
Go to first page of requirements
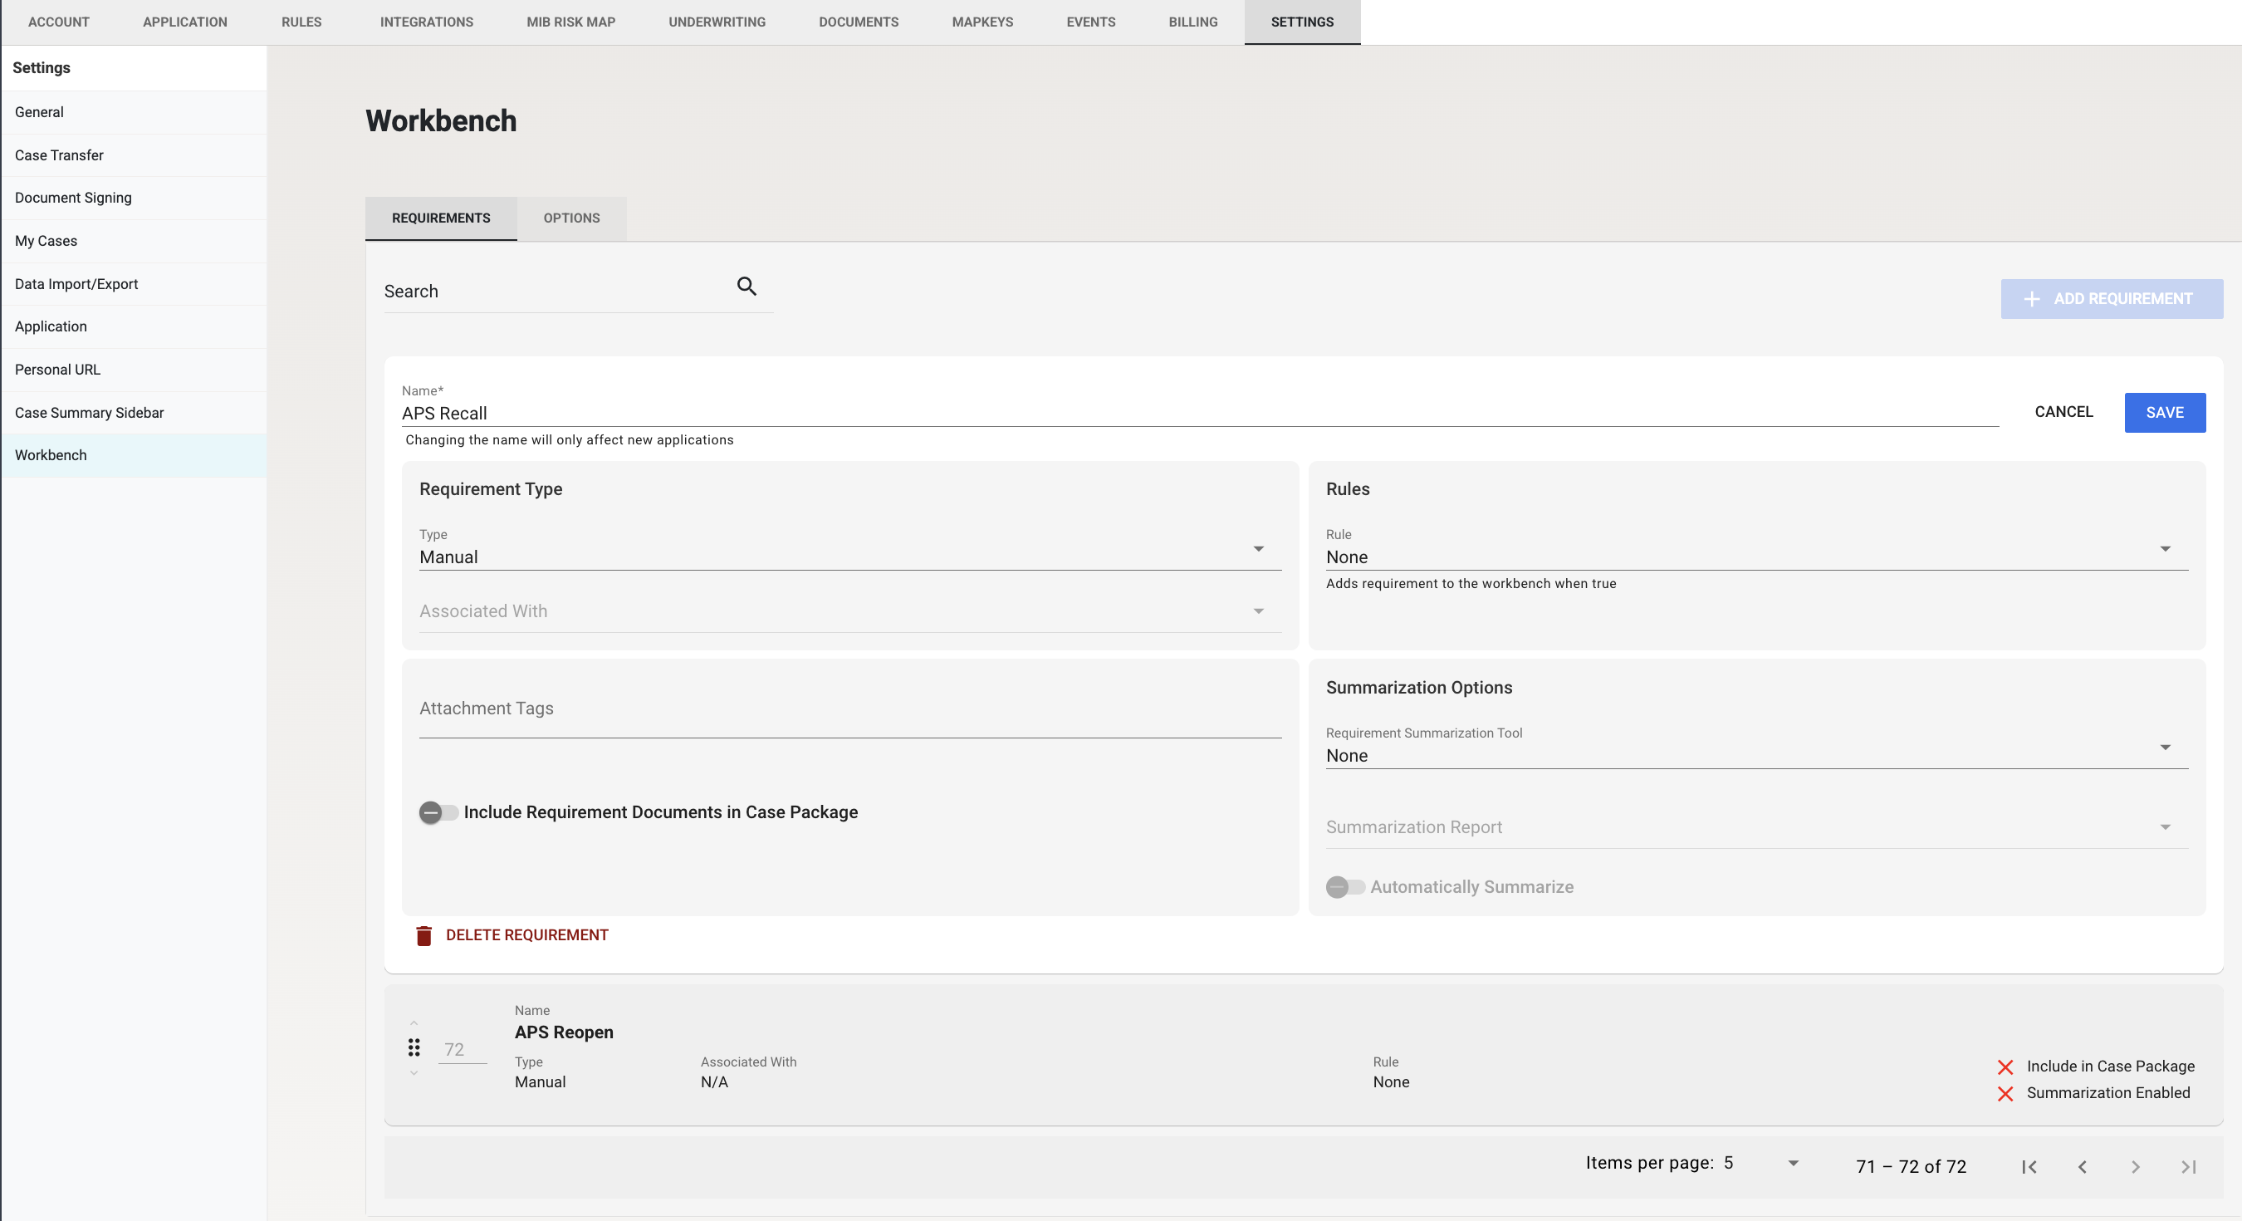click(x=2029, y=1167)
